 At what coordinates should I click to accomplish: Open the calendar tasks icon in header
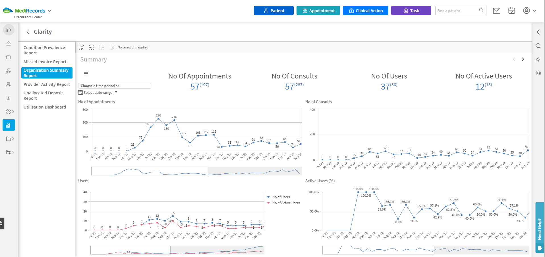coord(511,11)
